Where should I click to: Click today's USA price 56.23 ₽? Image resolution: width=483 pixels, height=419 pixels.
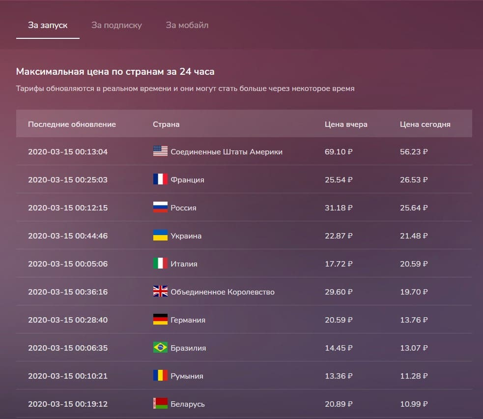tap(414, 151)
